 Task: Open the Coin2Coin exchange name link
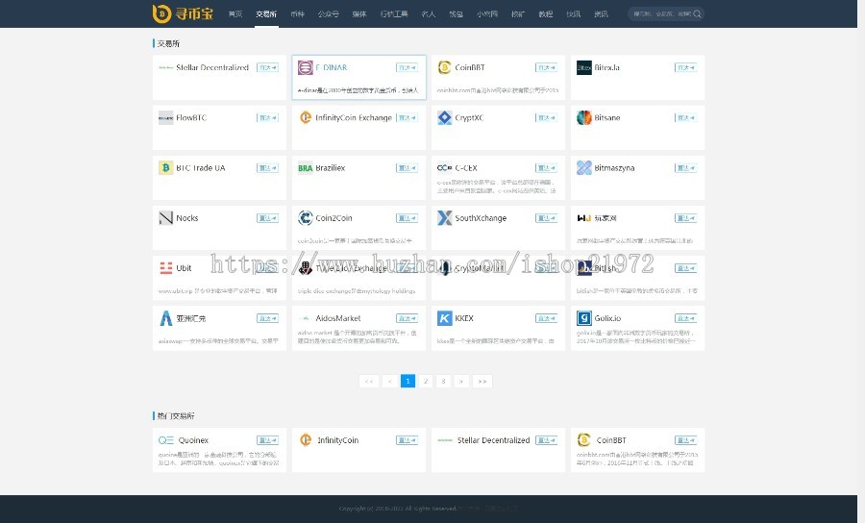(x=334, y=218)
